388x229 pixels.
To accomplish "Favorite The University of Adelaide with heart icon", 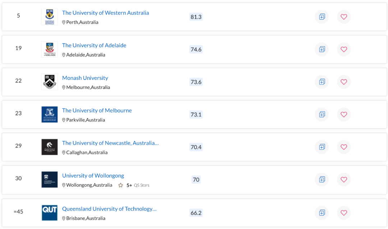I will click(x=343, y=49).
